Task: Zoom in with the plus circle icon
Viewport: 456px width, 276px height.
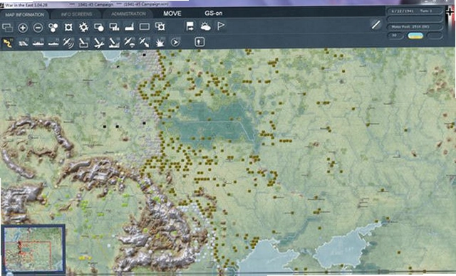Action: click(23, 28)
